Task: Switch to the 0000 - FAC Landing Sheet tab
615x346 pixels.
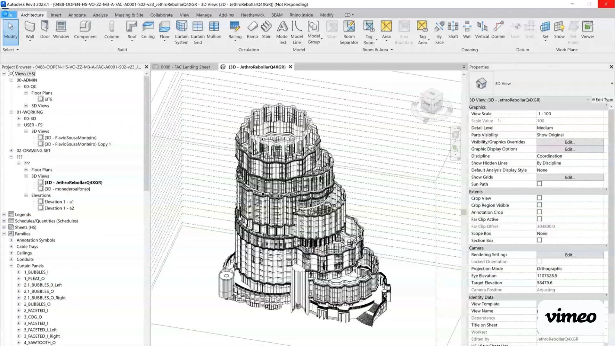Action: (185, 67)
